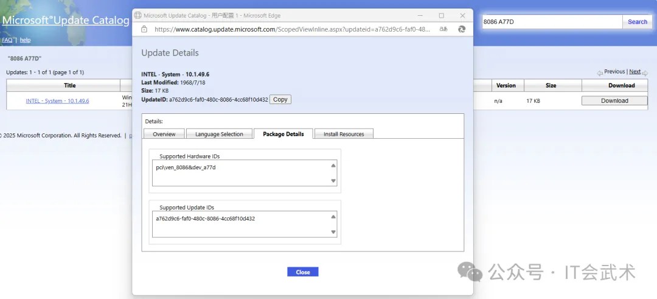Open the FAQ link
This screenshot has width=657, height=299.
pos(7,40)
